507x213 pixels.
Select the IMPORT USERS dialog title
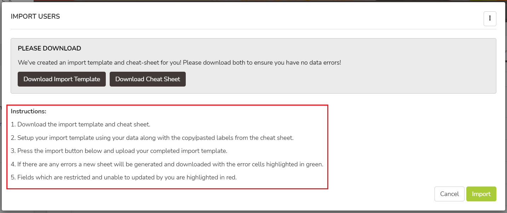point(35,17)
